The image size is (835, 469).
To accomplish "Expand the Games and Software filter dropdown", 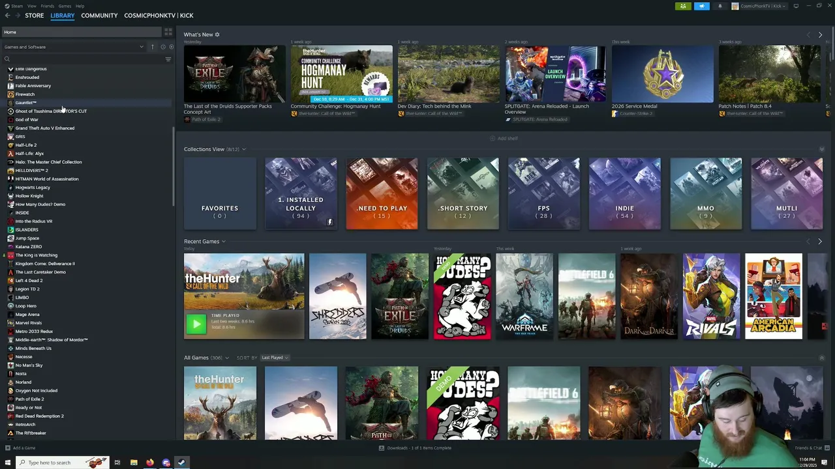I will point(73,47).
